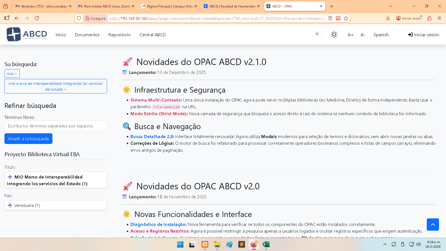Open the Repositorio menu item
Screen dimensions: 446x251
pyautogui.click(x=119, y=35)
